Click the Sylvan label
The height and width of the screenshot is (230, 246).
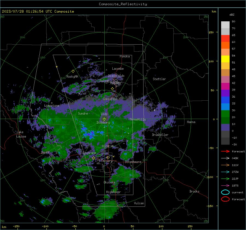tap(105, 81)
